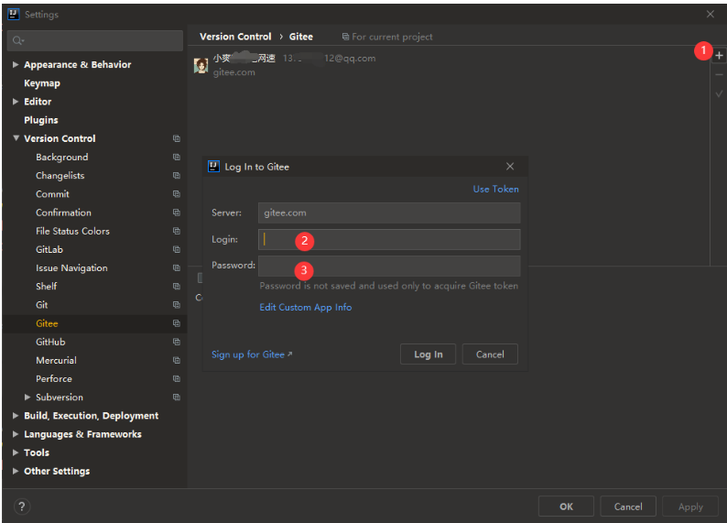
Task: Select Background under Version Control
Action: 62,158
